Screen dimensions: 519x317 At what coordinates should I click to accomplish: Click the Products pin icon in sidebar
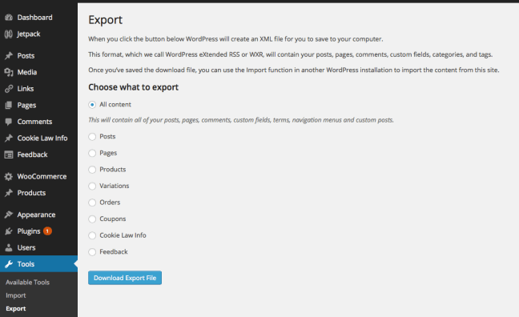click(9, 193)
